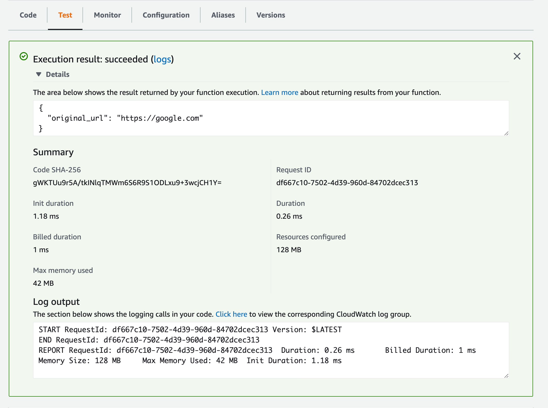The width and height of the screenshot is (548, 408).
Task: Click the Test tab
Action: [x=65, y=15]
